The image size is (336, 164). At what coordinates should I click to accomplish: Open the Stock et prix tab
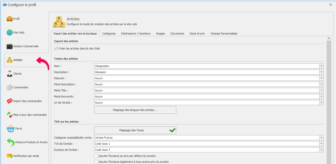[197, 34]
